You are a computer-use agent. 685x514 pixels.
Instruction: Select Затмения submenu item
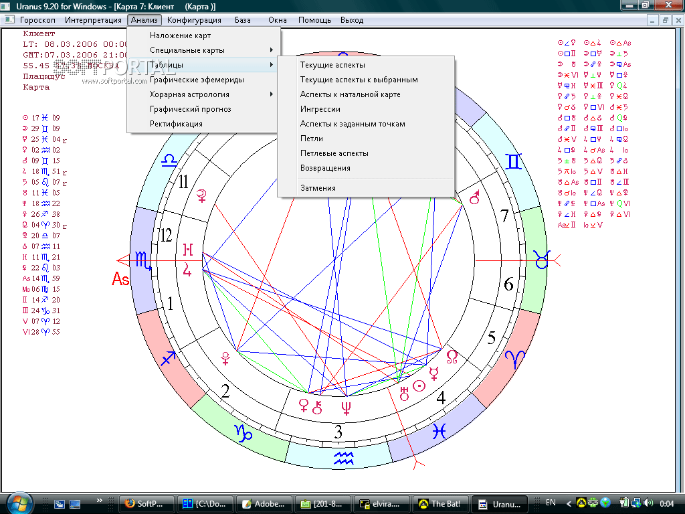[x=366, y=188]
